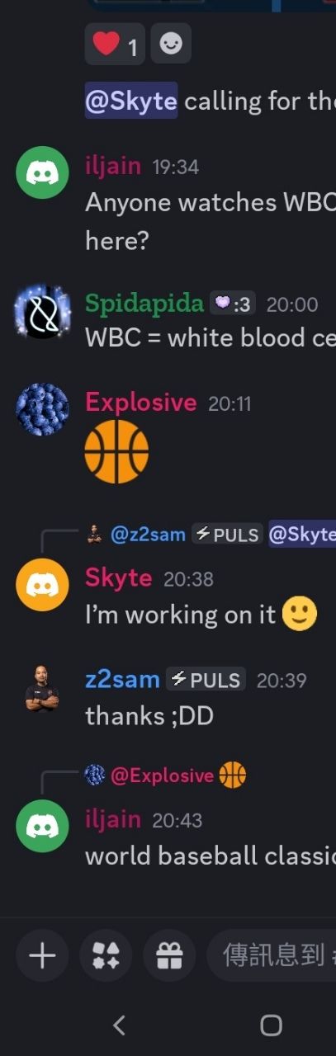
Task: Open the add reaction smiley button
Action: coord(171,45)
